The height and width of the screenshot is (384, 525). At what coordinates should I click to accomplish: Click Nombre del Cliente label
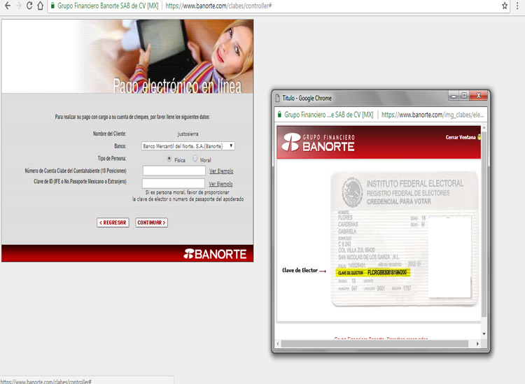109,134
